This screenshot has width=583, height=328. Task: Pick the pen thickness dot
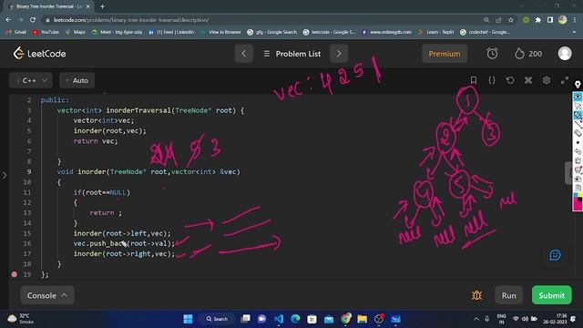(x=578, y=142)
